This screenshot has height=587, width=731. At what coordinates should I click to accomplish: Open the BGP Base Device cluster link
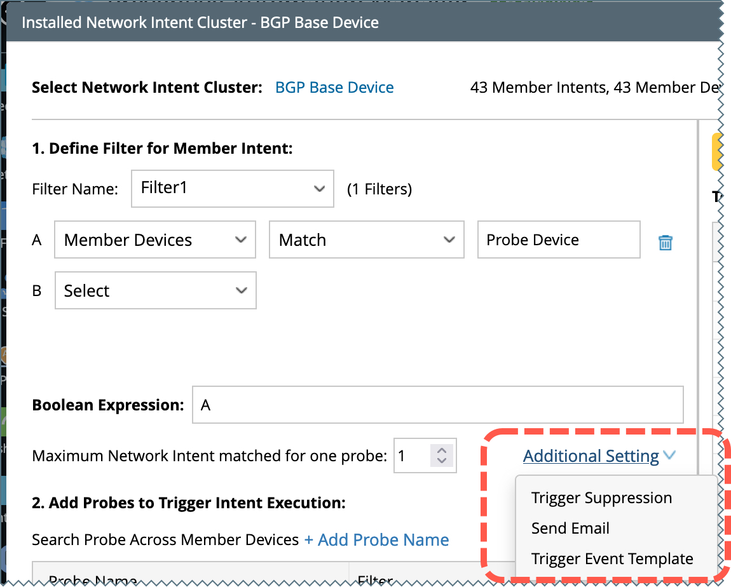coord(334,88)
